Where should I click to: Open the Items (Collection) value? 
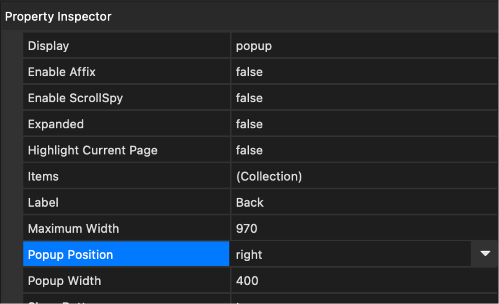[x=269, y=176]
